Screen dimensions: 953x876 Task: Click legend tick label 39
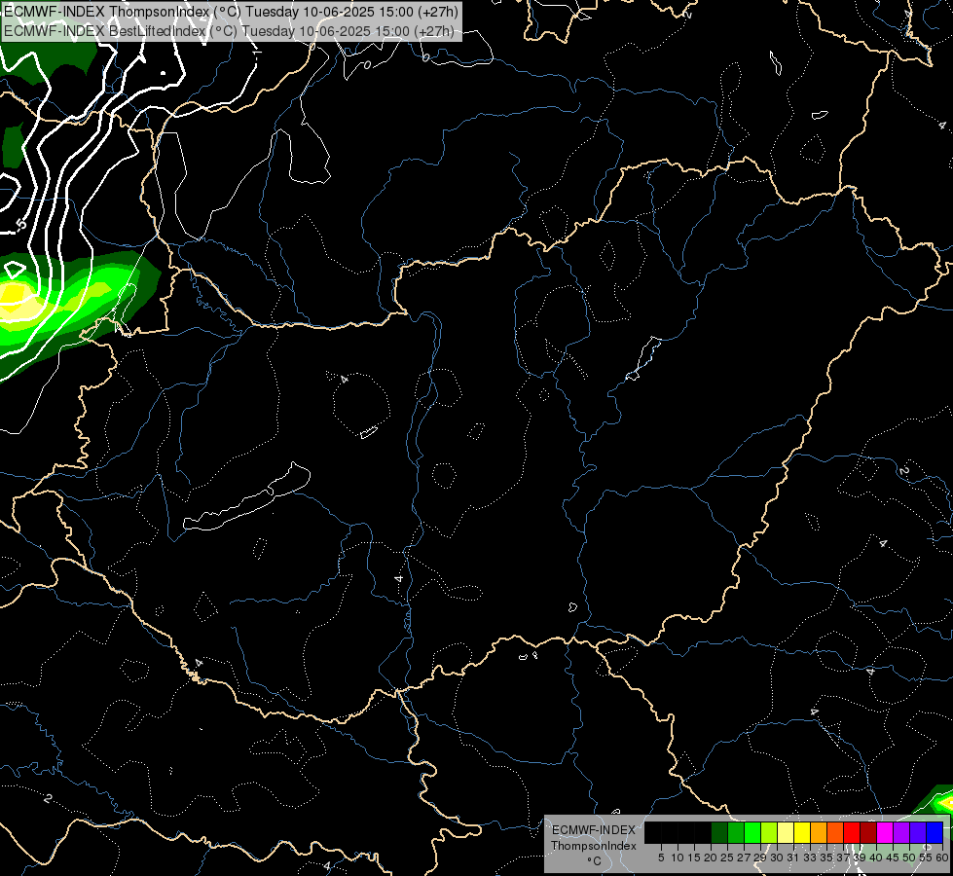pos(860,858)
